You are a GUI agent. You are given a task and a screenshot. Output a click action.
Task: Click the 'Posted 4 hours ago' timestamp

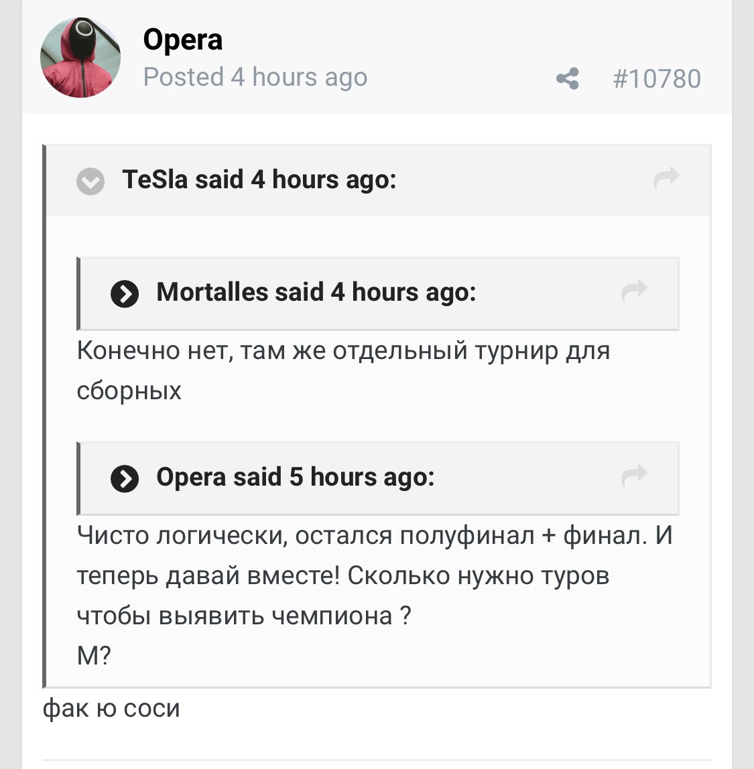[255, 77]
